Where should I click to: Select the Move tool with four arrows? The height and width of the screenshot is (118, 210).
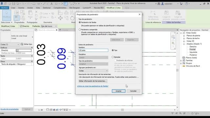click(x=60, y=18)
